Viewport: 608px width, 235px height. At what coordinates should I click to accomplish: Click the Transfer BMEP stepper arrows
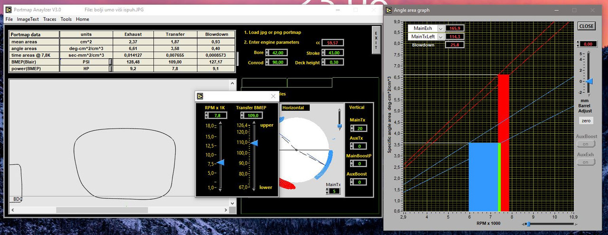(242, 115)
